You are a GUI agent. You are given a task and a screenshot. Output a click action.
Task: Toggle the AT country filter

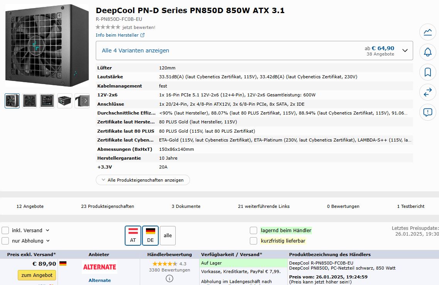tap(133, 236)
